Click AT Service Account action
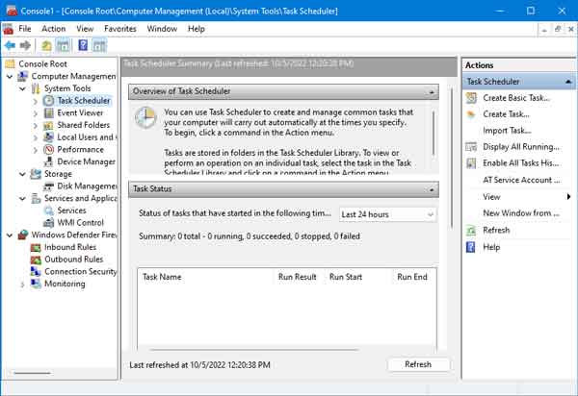Screen dimensions: 578x396 coord(521,180)
